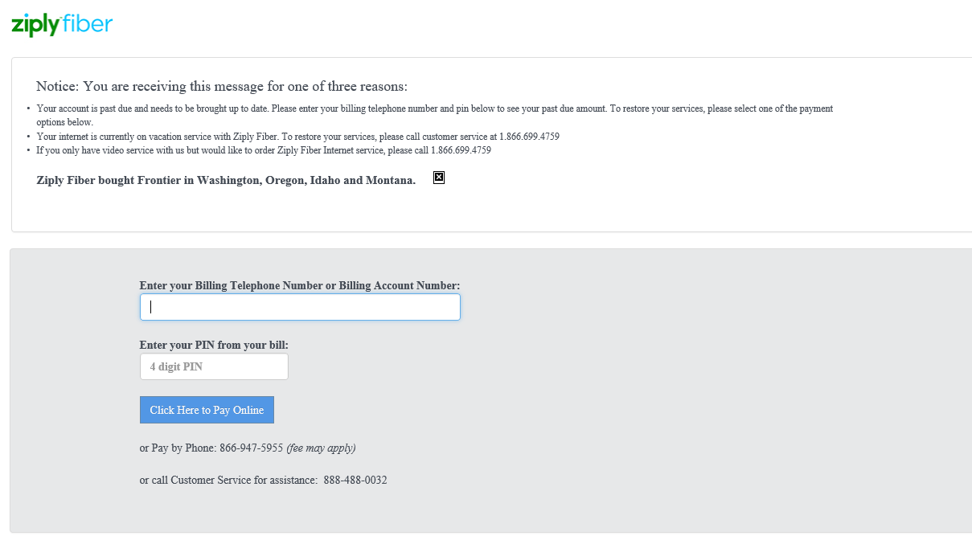Click the italic fee may apply note

coord(321,448)
